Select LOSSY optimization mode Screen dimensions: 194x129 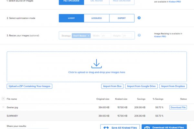coord(71,18)
